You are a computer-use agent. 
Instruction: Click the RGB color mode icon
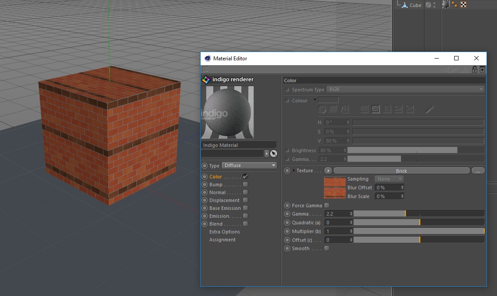tap(364, 109)
